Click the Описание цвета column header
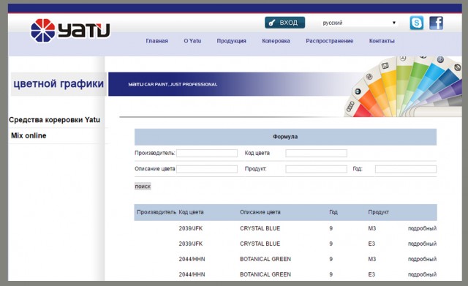This screenshot has width=468, height=286. [260, 212]
